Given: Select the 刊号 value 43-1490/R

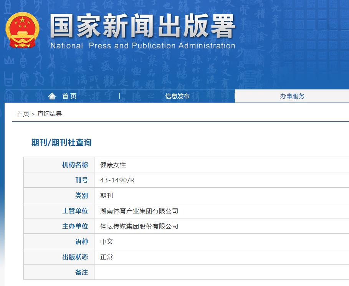Looking at the screenshot, I should (x=116, y=180).
